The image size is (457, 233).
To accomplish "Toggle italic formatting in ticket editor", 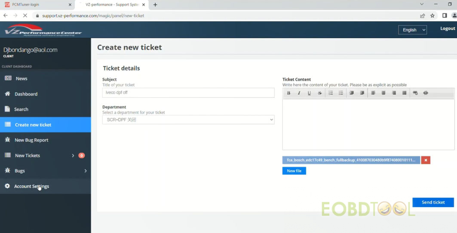I will tap(299, 93).
